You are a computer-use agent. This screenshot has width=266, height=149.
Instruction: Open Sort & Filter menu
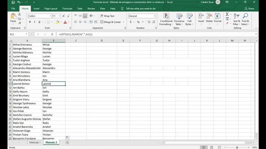coord(236,19)
